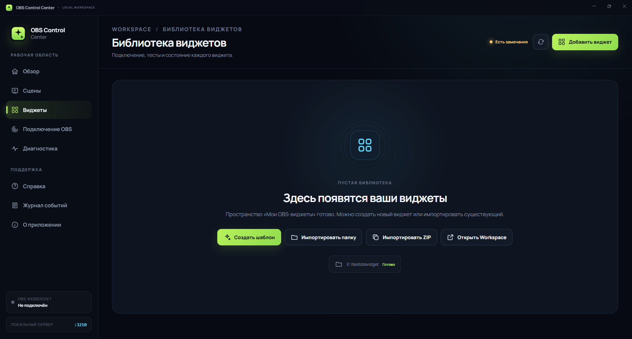Open the Справка help page
Viewport: 632px width, 339px height.
pos(49,186)
